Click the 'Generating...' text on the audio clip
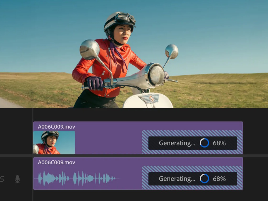This screenshot has width=268, height=201. (177, 179)
